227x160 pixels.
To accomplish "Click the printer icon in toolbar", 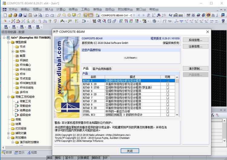I will 35,15.
